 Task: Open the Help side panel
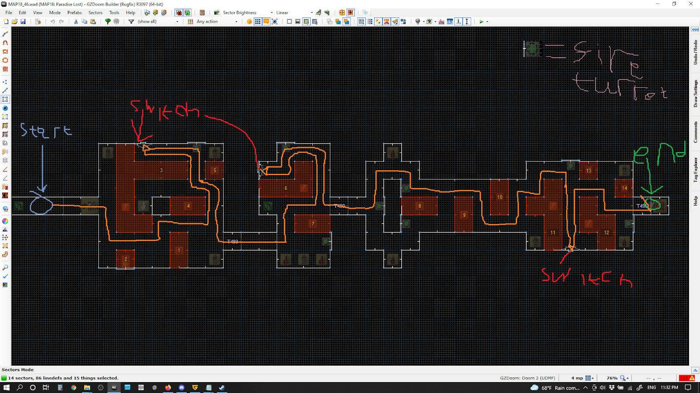[x=695, y=201]
